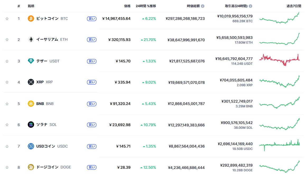This screenshot has height=174, width=307.
Task: Click the Dogecoin dog logo icon
Action: coord(31,167)
